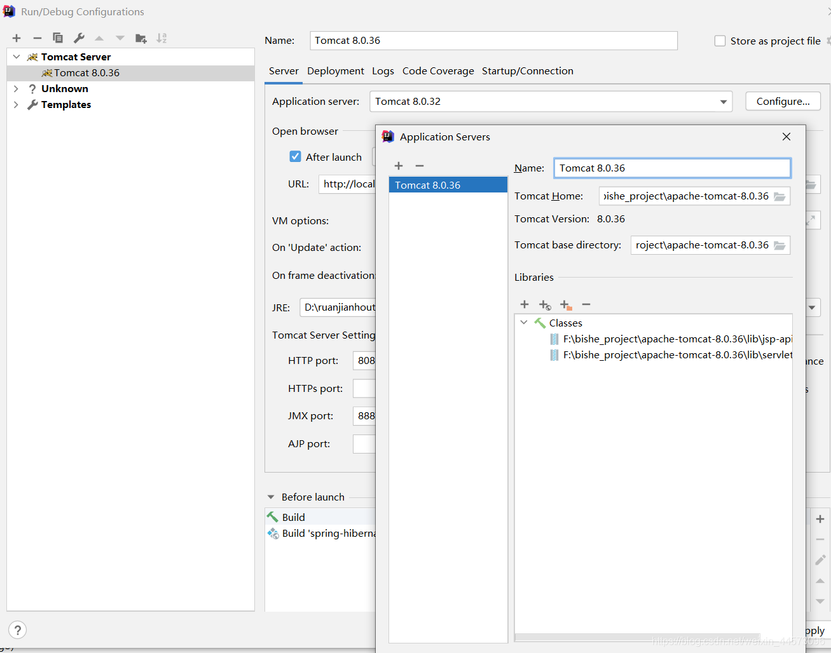Click Application Servers Name field

point(672,168)
